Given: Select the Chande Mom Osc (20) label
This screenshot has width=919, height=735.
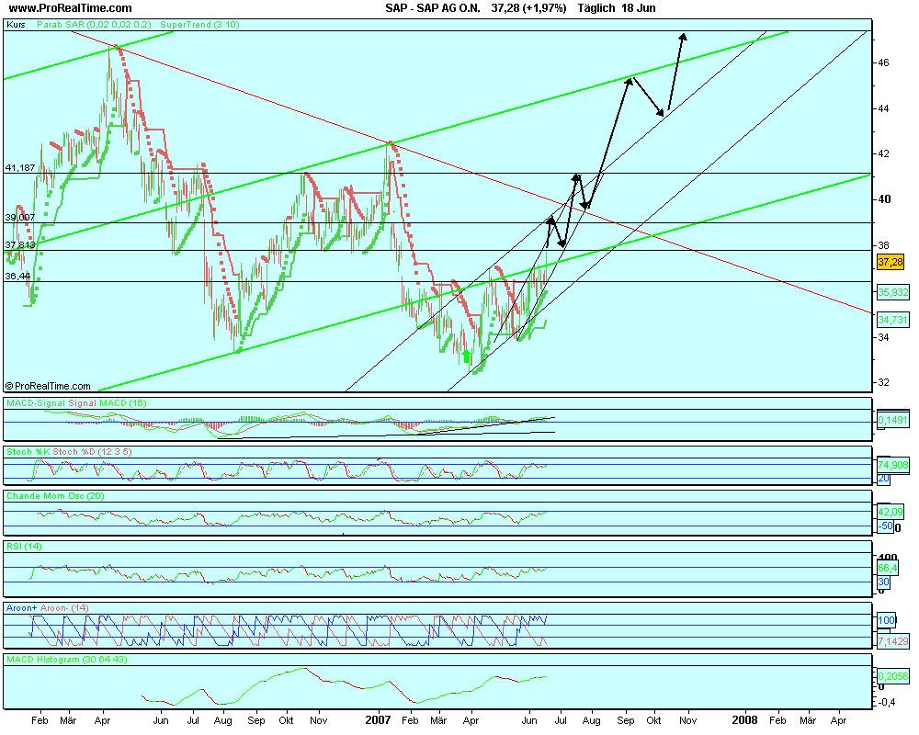Looking at the screenshot, I should 55,496.
